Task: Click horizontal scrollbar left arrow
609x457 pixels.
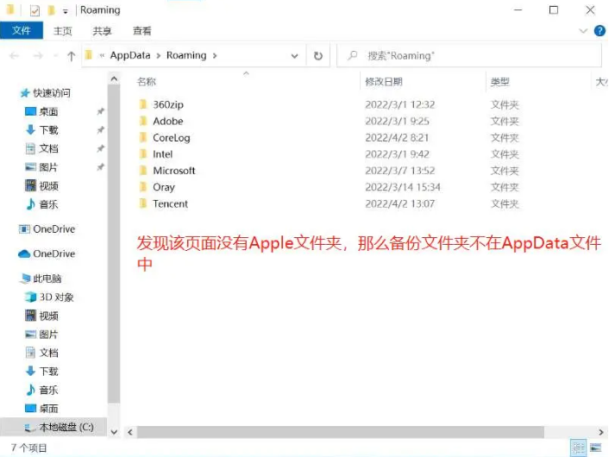Action: point(130,432)
